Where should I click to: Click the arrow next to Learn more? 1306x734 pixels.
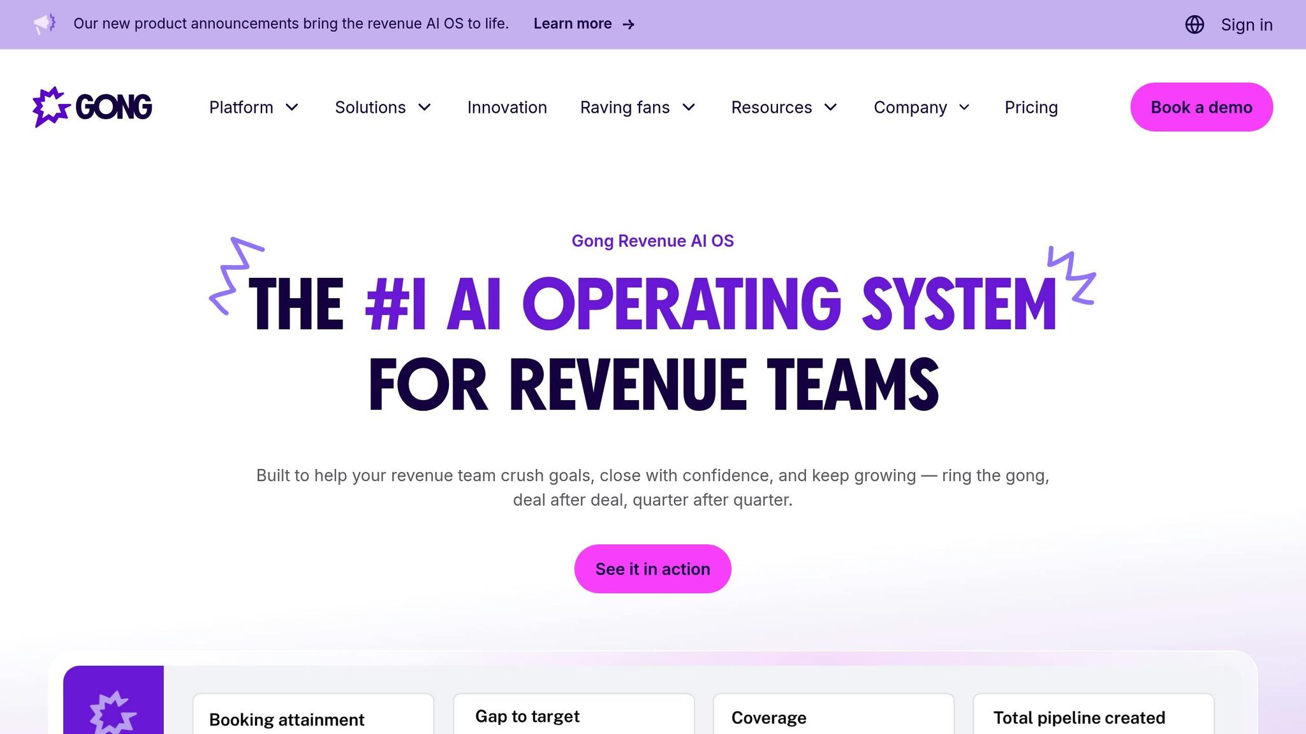point(628,24)
